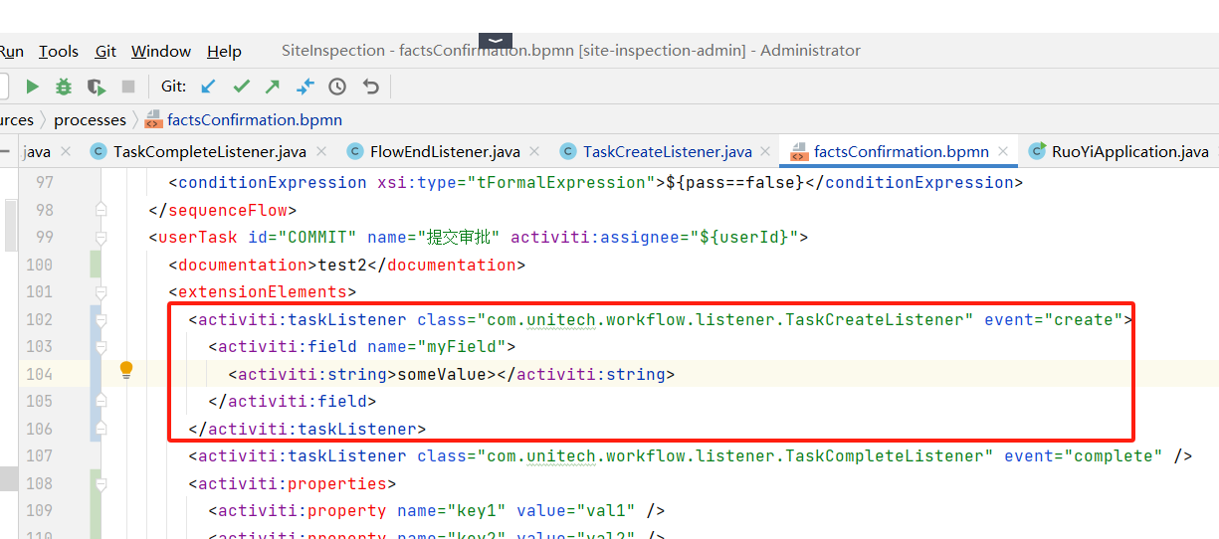The height and width of the screenshot is (539, 1219).
Task: Click the blue change marker beside line 104
Action: point(96,374)
